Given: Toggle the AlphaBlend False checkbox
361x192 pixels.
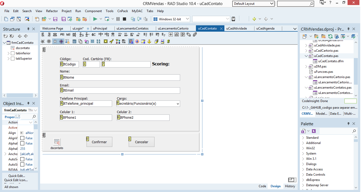Looking at the screenshot, I should click(x=22, y=143).
